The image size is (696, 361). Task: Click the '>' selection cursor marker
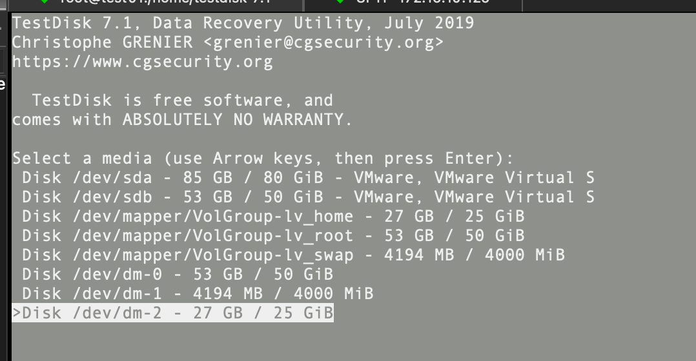tap(17, 314)
